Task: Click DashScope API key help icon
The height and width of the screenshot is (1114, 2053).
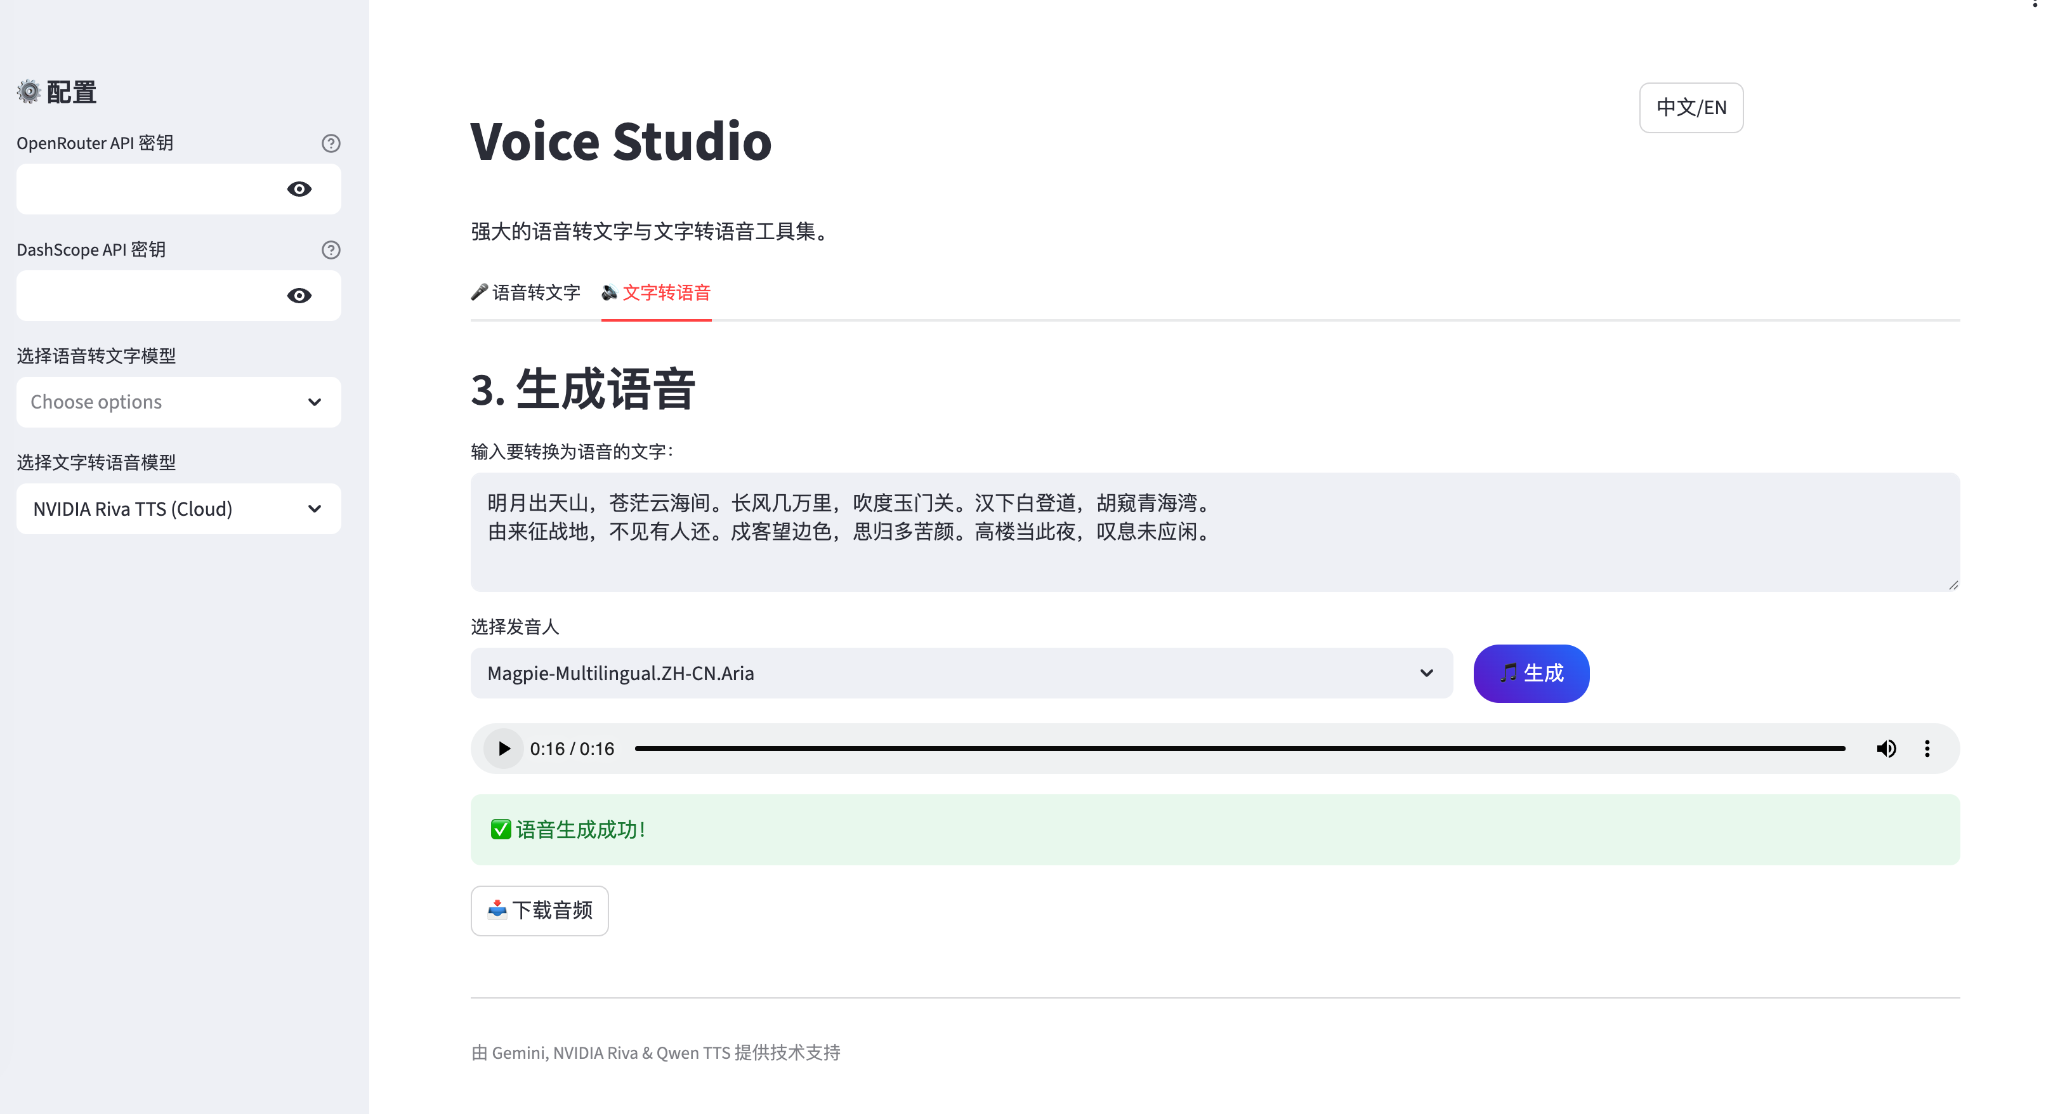Action: tap(331, 249)
